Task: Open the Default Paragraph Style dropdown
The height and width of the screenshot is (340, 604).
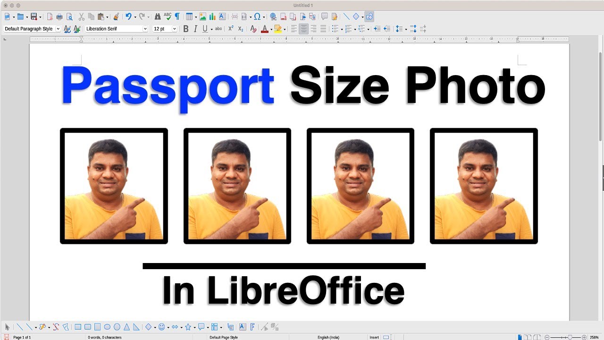Action: 58,29
